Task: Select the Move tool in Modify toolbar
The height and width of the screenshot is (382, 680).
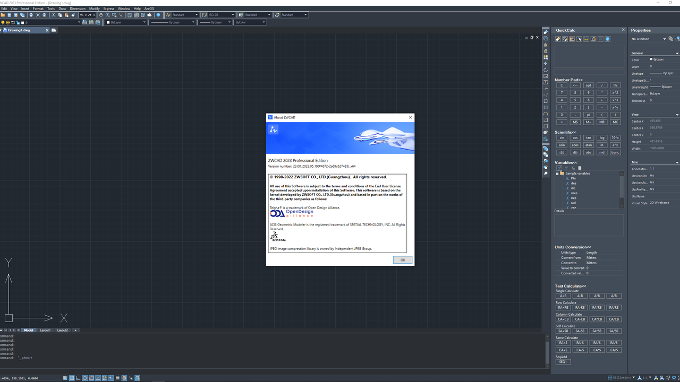Action: pos(546,64)
